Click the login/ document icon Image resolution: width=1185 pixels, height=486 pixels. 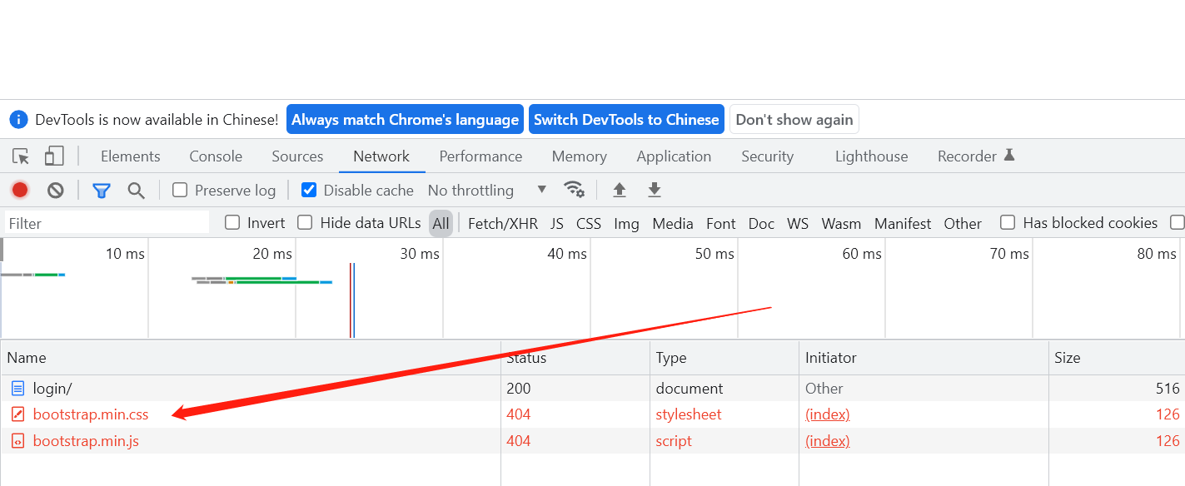click(18, 389)
